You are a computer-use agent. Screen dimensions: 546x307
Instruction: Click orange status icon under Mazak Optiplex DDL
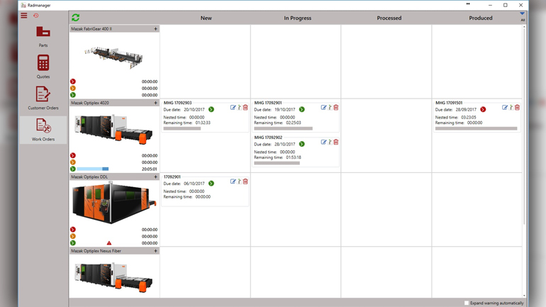pos(73,236)
